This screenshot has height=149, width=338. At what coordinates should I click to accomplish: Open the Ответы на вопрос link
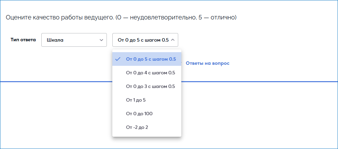[x=207, y=63]
